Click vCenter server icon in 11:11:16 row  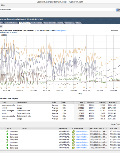coord(73,137)
